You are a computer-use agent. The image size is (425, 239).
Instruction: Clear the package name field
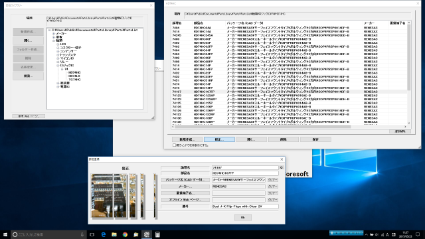pyautogui.click(x=273, y=180)
